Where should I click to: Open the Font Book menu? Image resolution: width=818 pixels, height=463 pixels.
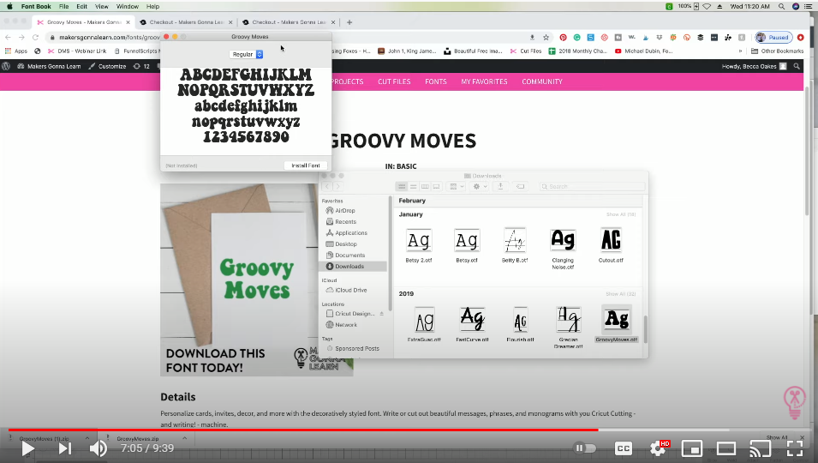36,6
